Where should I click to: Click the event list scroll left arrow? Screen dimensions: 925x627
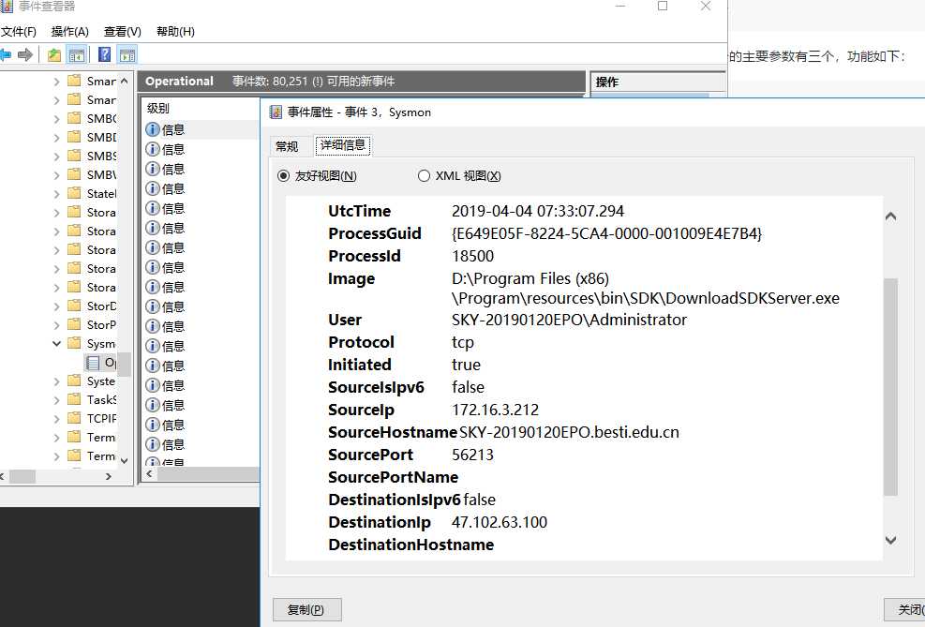coord(149,473)
